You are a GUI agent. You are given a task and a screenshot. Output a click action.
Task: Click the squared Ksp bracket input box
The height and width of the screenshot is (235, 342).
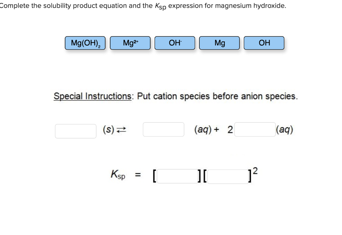tap(228, 176)
